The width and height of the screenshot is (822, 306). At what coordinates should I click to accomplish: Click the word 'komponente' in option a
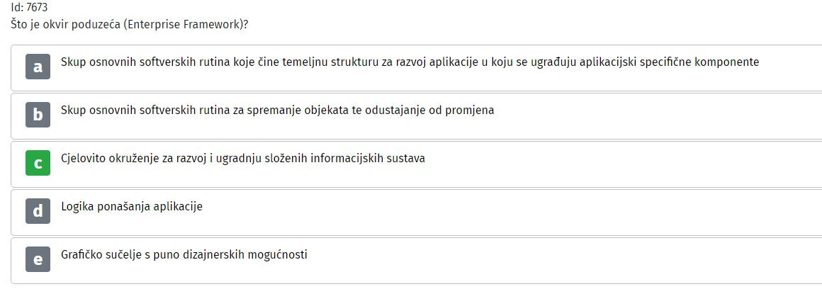[726, 62]
